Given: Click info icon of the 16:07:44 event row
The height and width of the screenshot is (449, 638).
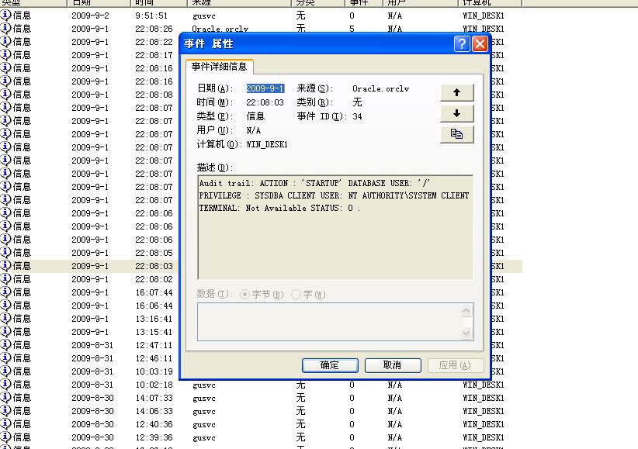Looking at the screenshot, I should click(6, 292).
